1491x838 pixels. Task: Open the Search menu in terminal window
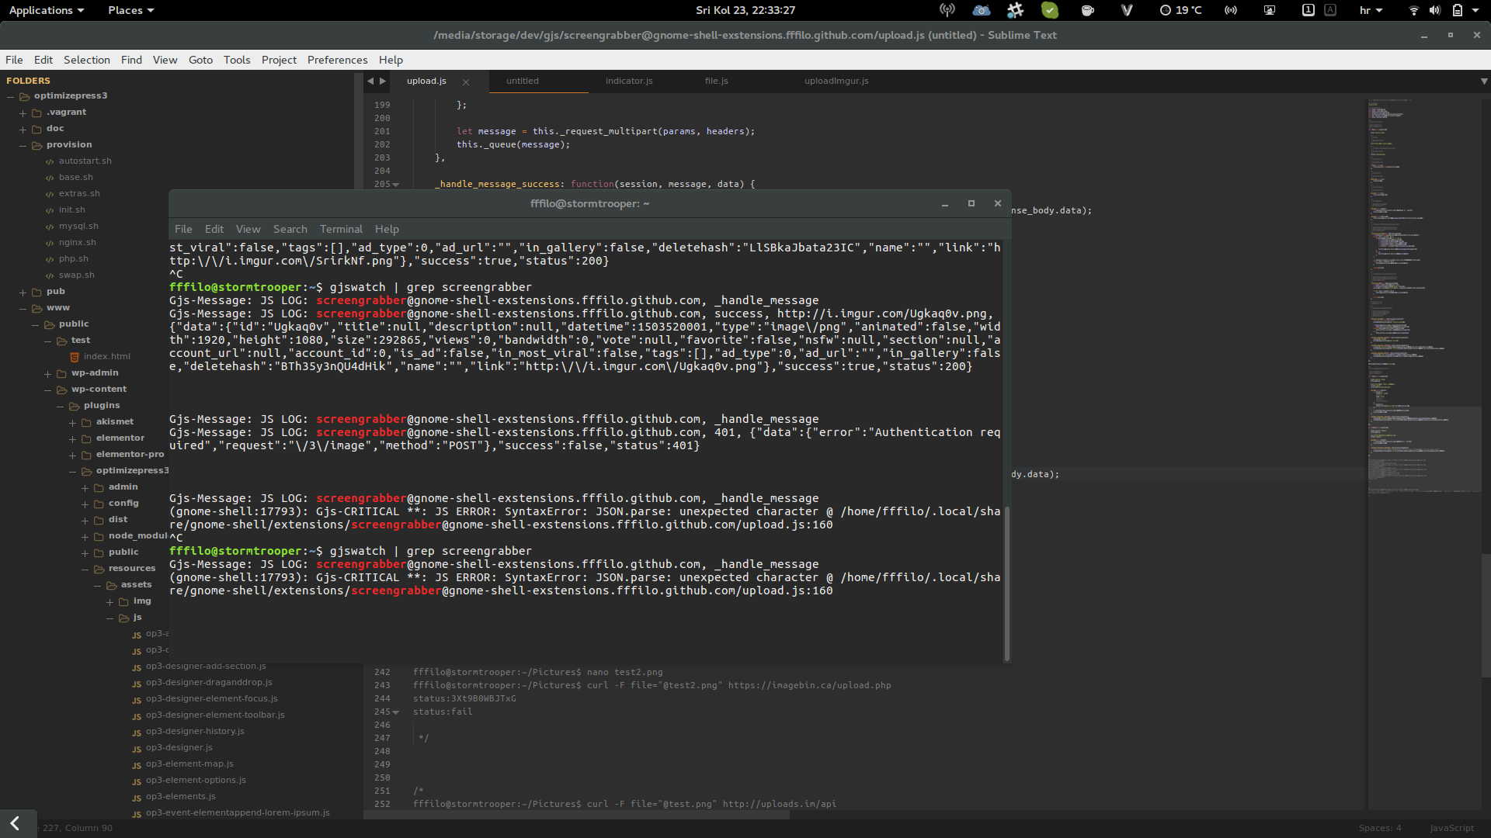[x=290, y=229]
